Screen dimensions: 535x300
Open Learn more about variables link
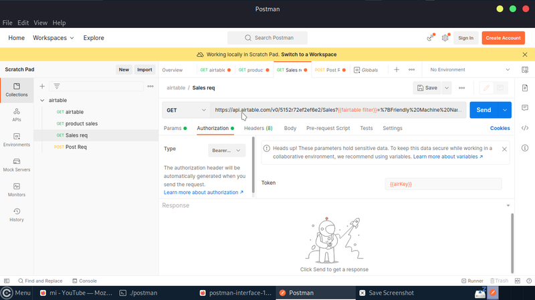pos(448,157)
